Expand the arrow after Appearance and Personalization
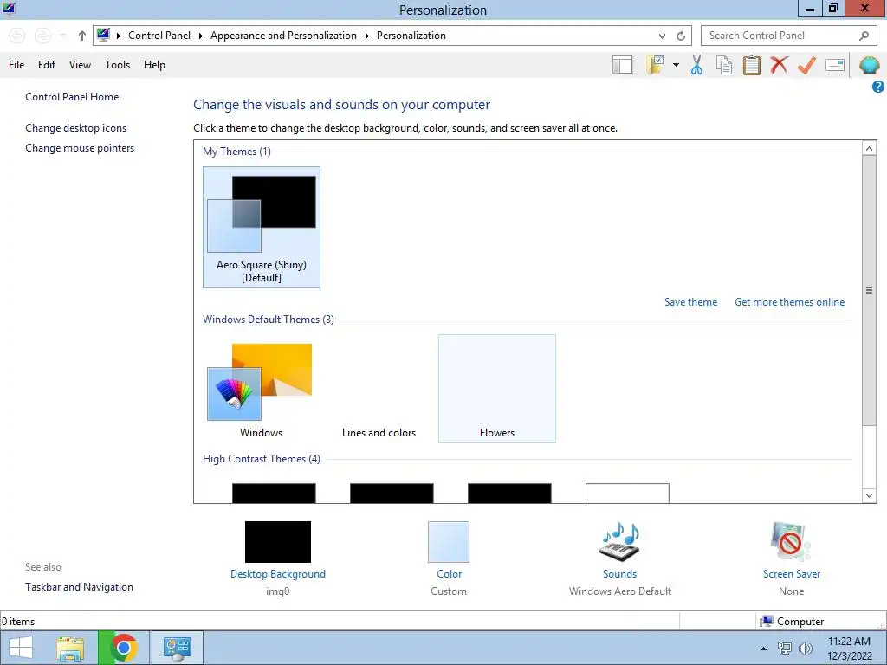 [366, 36]
